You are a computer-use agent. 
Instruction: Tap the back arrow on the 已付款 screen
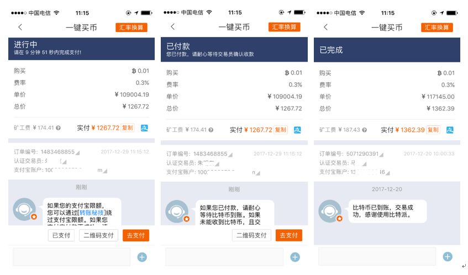pos(173,27)
